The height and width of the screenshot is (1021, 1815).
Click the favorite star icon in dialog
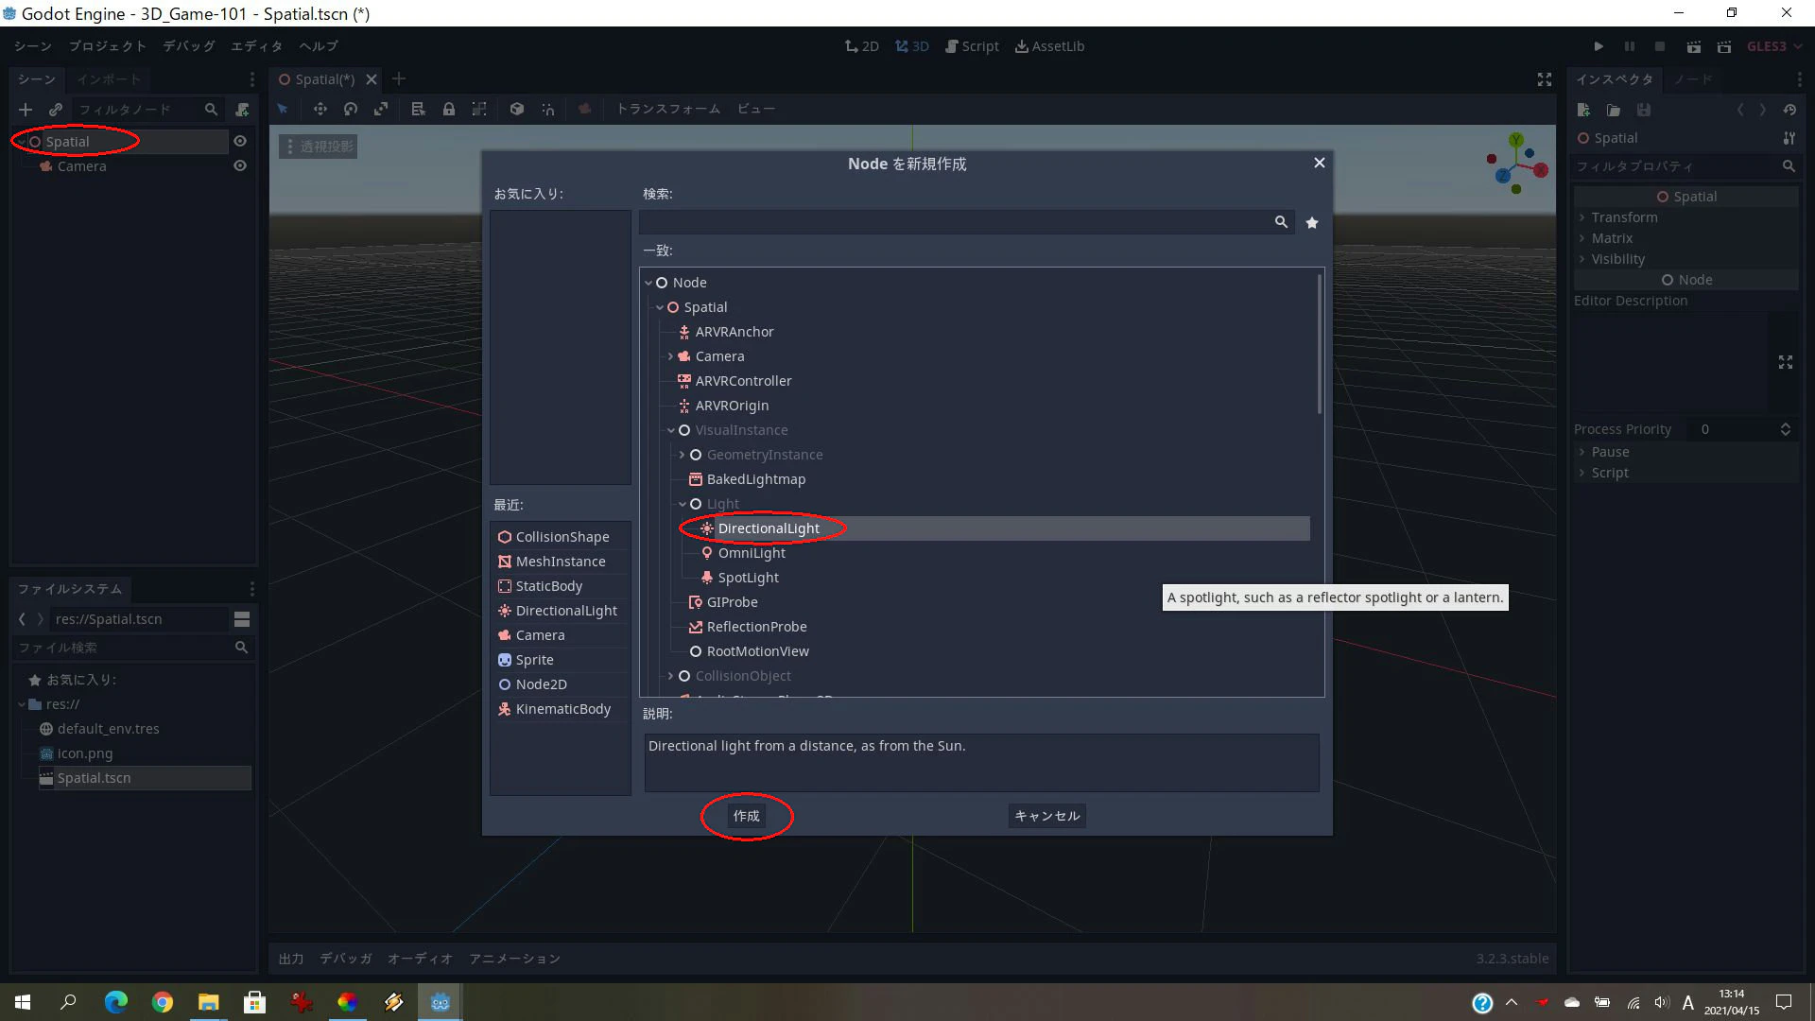pos(1312,222)
